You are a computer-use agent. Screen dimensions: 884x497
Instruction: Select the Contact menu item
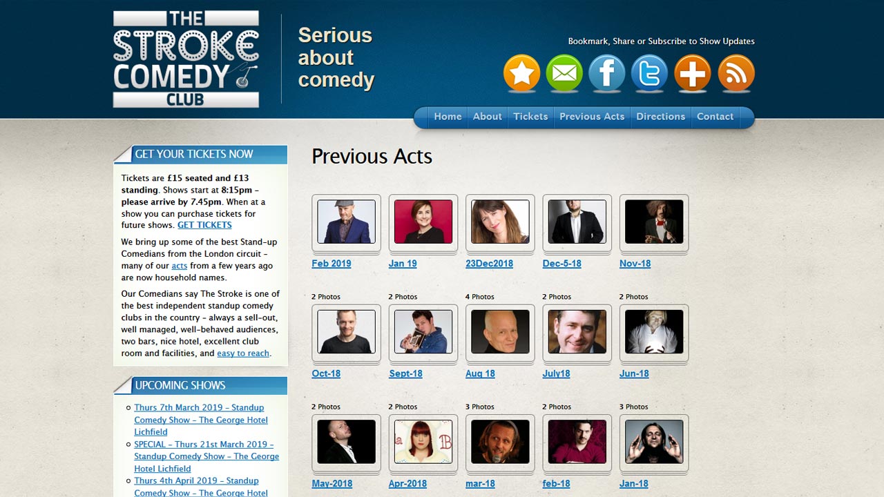pos(715,117)
